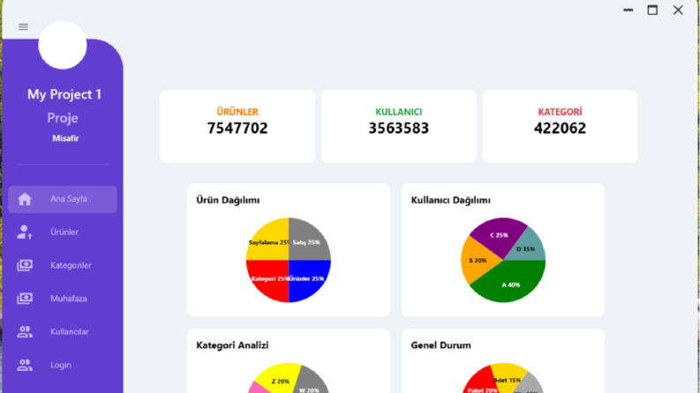The image size is (700, 393).
Task: Click the white circular profile avatar
Action: coord(63,45)
